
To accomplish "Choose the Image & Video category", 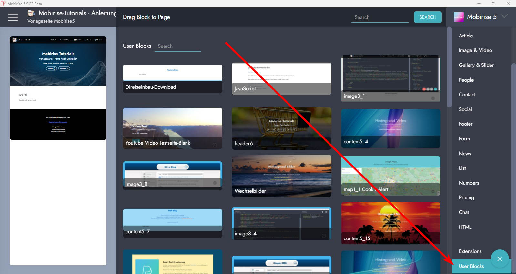I will click(x=475, y=50).
